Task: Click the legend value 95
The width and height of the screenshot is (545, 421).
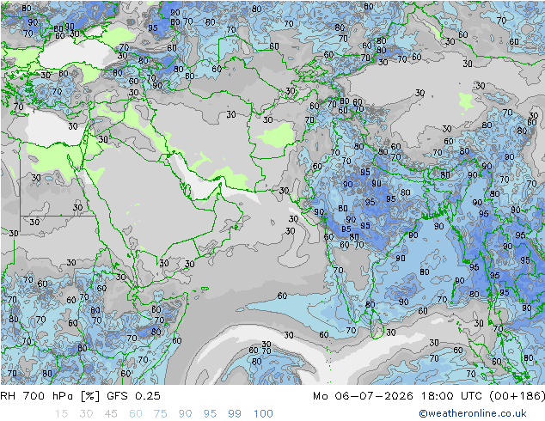Action: coord(210,414)
